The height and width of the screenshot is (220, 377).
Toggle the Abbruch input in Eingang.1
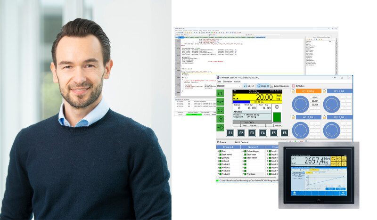coord(220,161)
